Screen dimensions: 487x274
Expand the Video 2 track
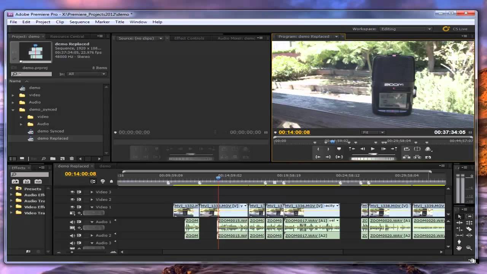click(92, 199)
